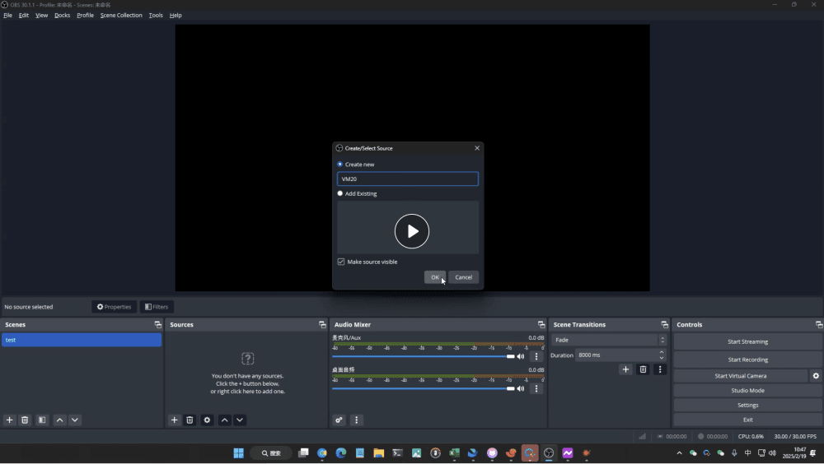Open the Edit menu
This screenshot has width=824, height=464.
[24, 16]
